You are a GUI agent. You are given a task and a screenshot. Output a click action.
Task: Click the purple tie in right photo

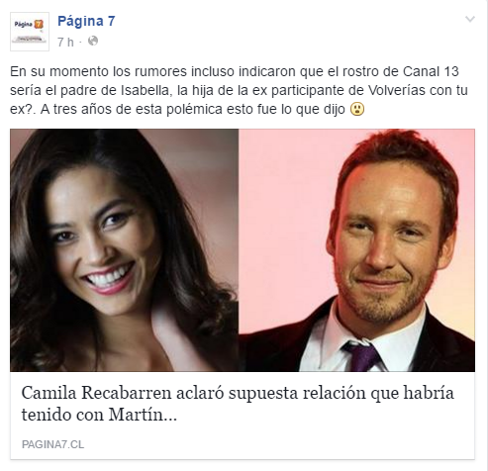[x=362, y=357]
